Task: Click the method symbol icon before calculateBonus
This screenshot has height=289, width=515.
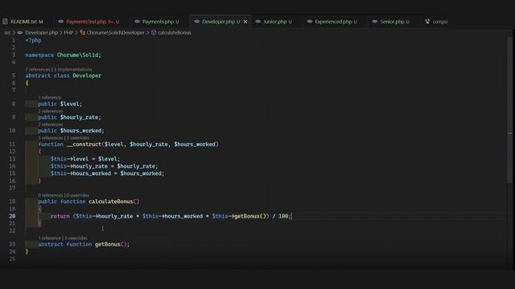Action: (x=154, y=32)
